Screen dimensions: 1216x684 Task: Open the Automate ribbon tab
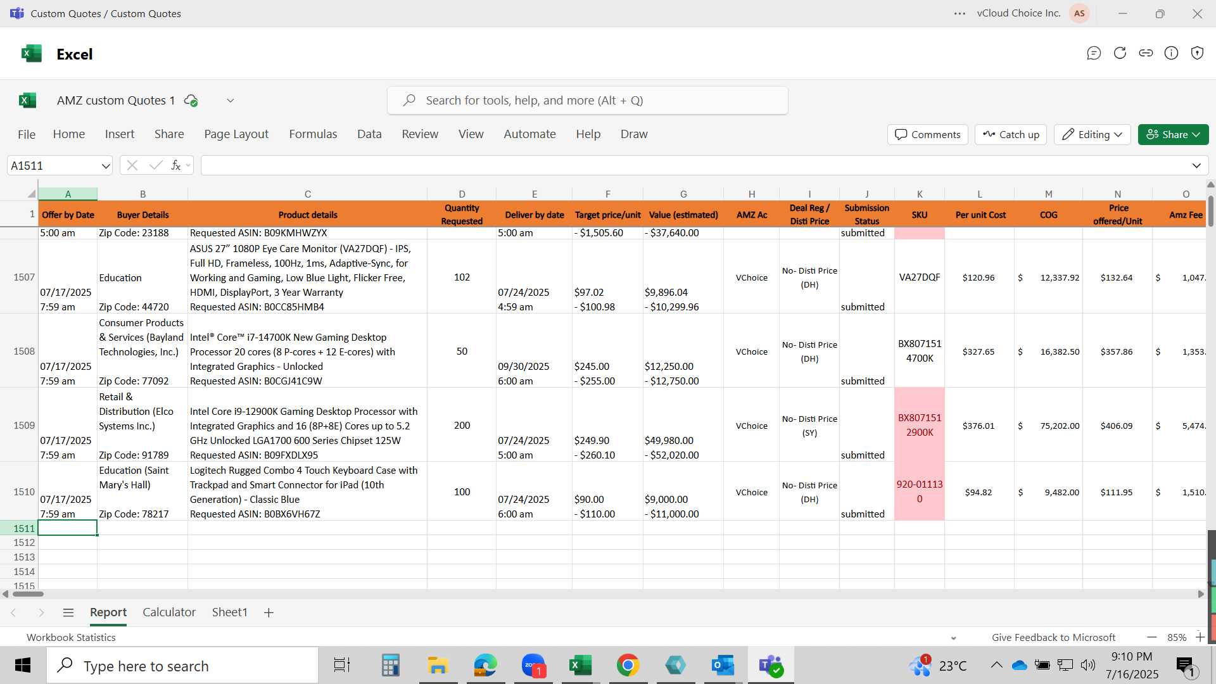point(529,134)
